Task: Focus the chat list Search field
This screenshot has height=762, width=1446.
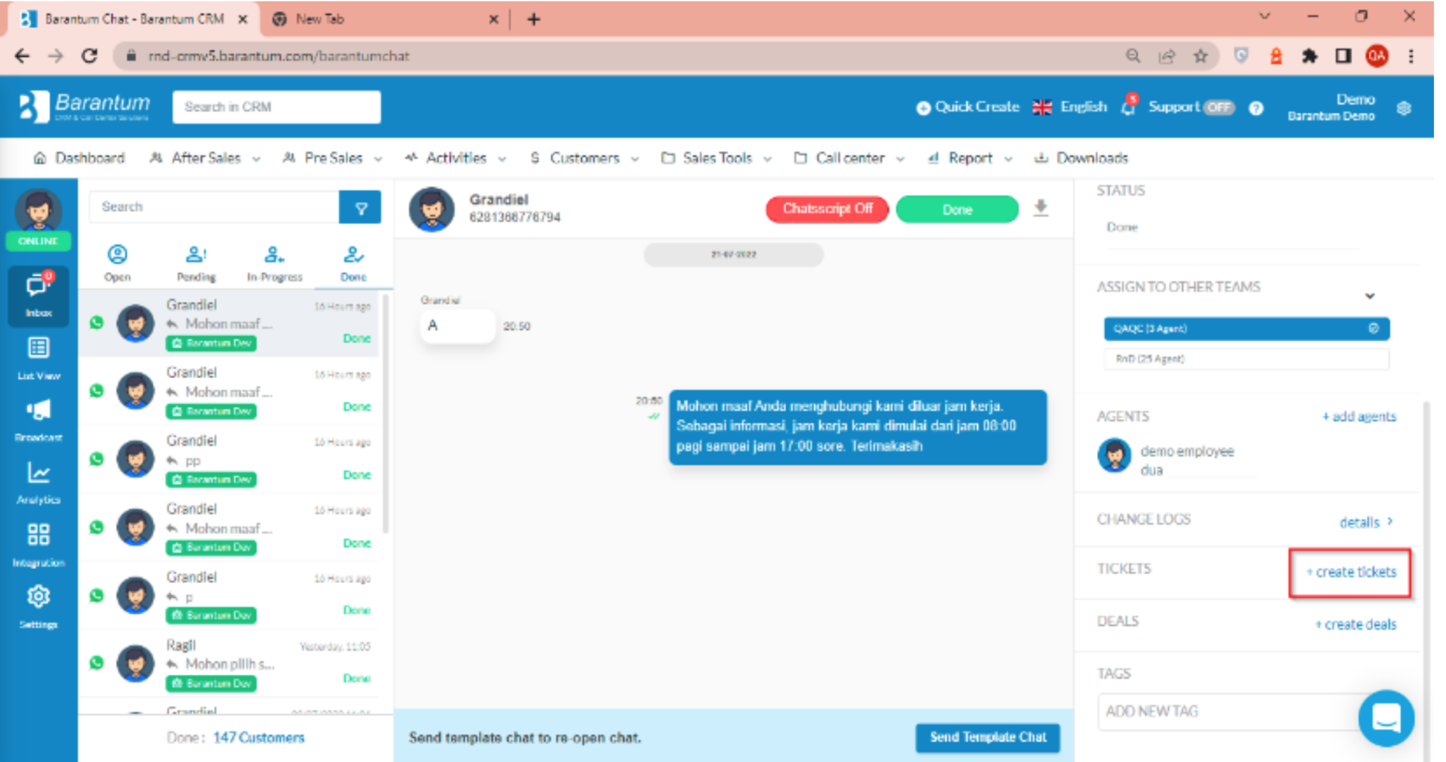Action: coord(214,207)
